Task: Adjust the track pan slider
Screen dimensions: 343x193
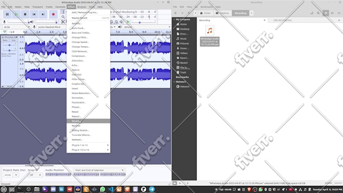Action: coord(9,50)
